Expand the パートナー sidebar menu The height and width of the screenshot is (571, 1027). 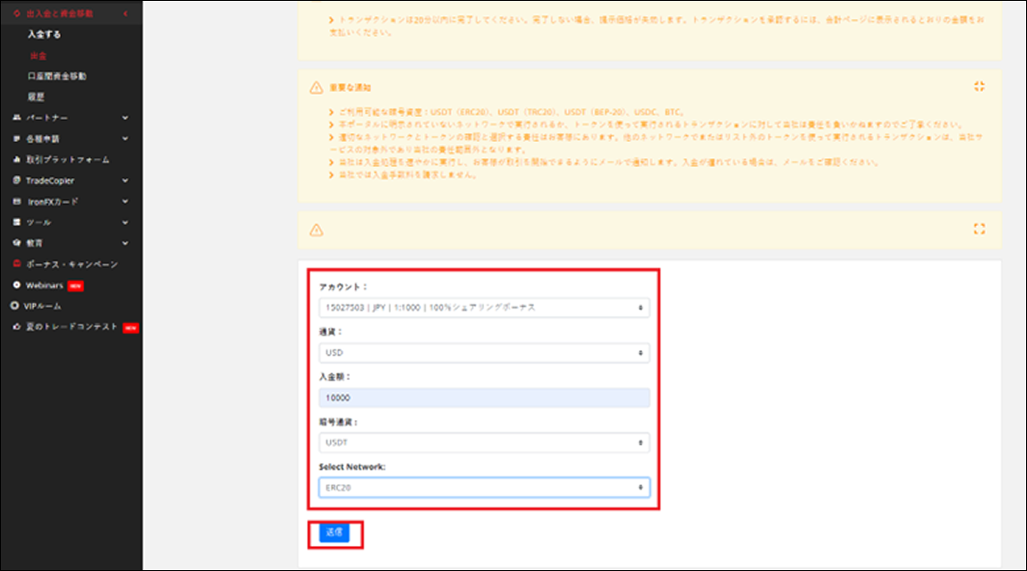click(x=124, y=118)
